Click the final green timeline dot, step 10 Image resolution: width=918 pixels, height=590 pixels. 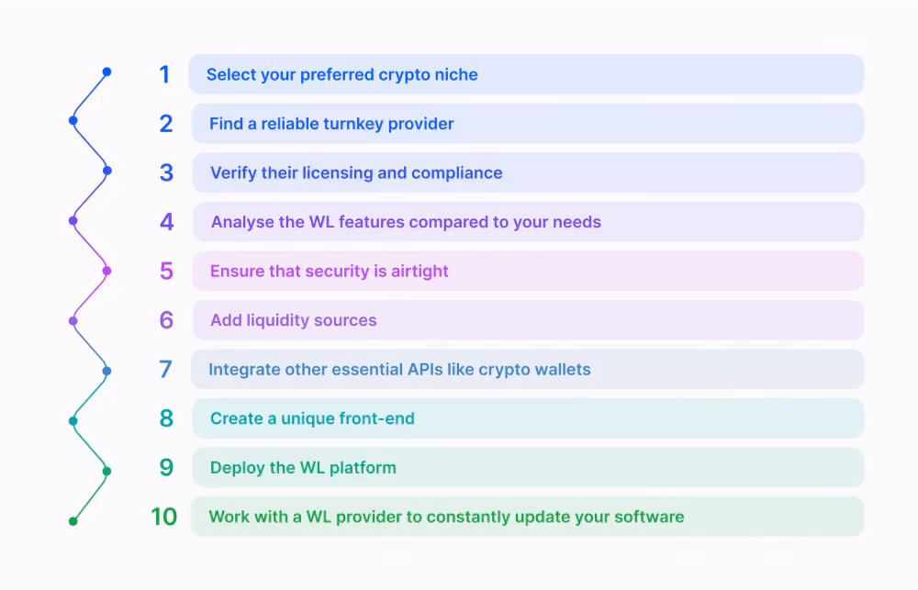73,521
